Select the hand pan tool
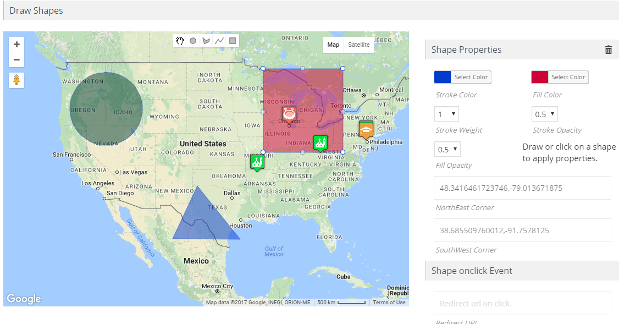This screenshot has width=619, height=324. [x=180, y=41]
